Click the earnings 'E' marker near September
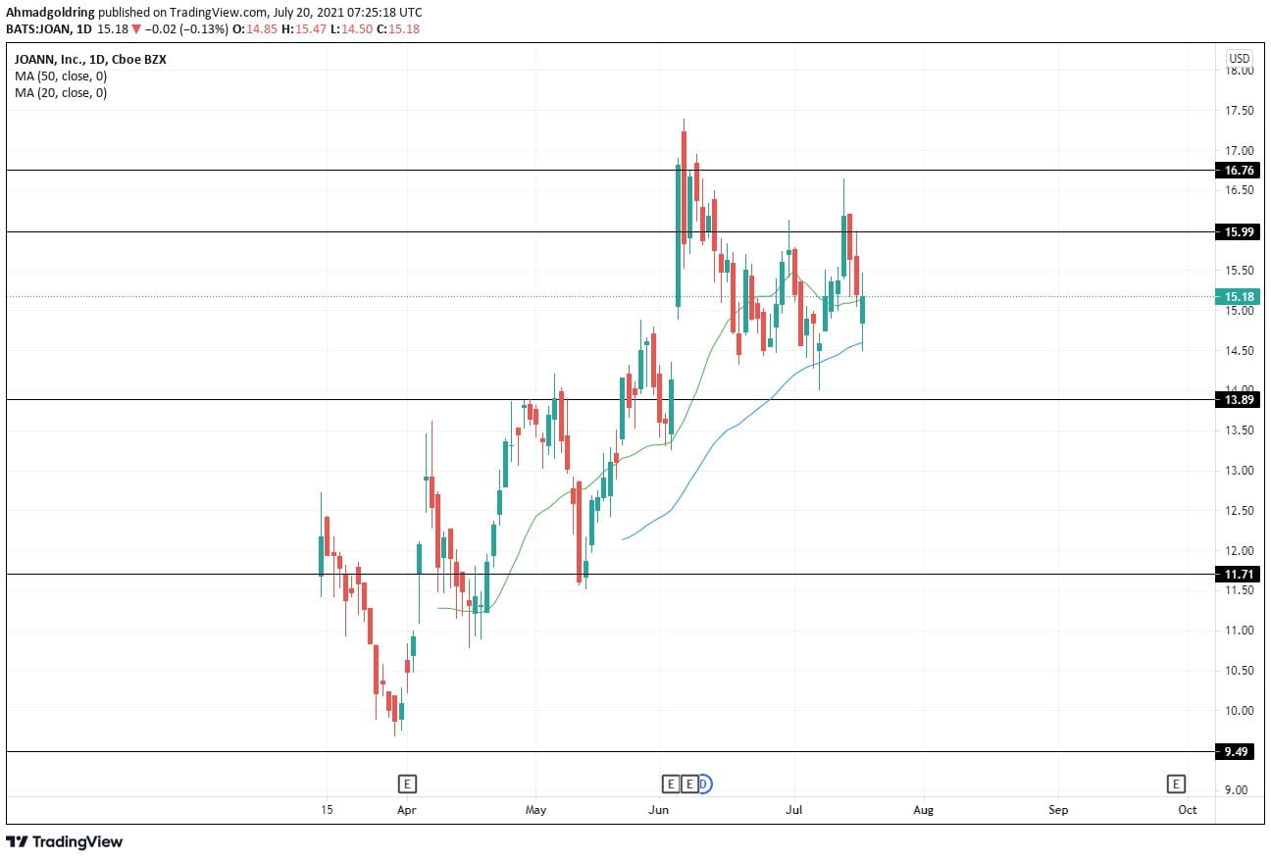The image size is (1271, 860). point(1175,784)
